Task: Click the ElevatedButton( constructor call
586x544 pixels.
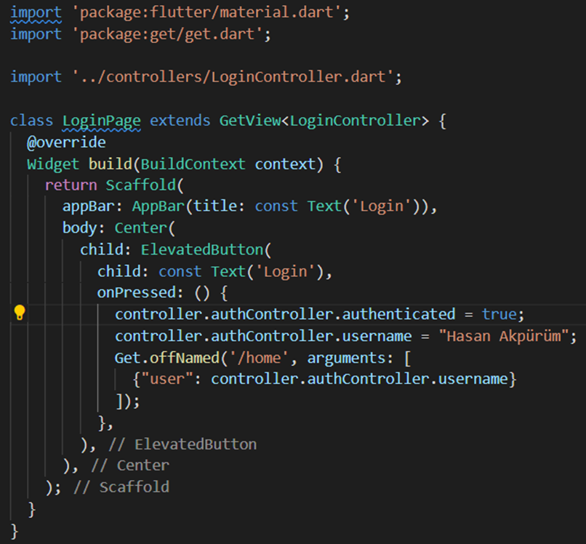Action: (206, 249)
